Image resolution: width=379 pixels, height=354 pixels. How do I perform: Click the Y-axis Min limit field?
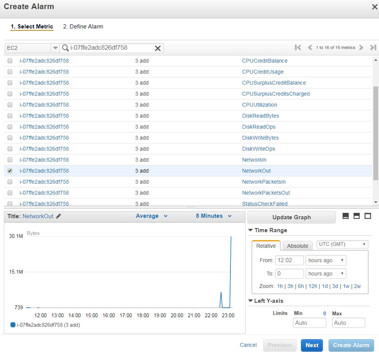click(309, 323)
